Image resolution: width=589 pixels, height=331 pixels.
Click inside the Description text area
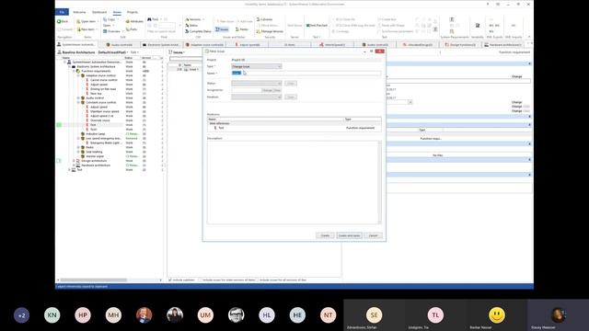(x=294, y=182)
